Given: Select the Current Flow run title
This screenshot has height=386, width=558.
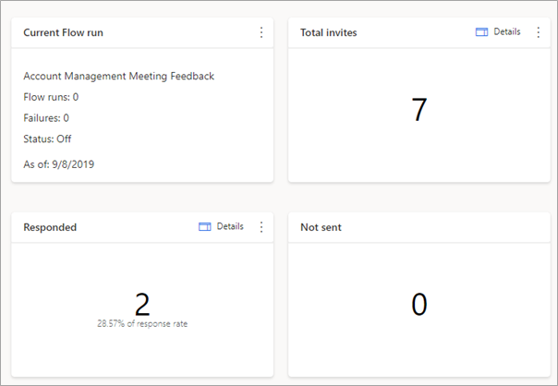Looking at the screenshot, I should (x=64, y=32).
